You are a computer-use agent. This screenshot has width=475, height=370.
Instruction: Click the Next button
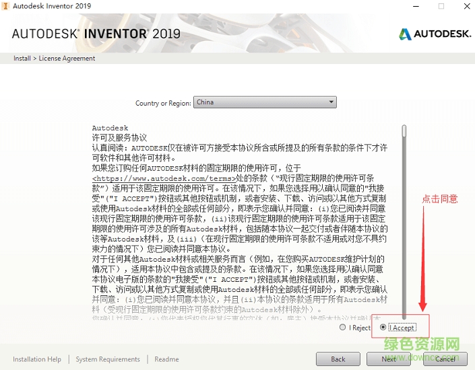pos(389,359)
